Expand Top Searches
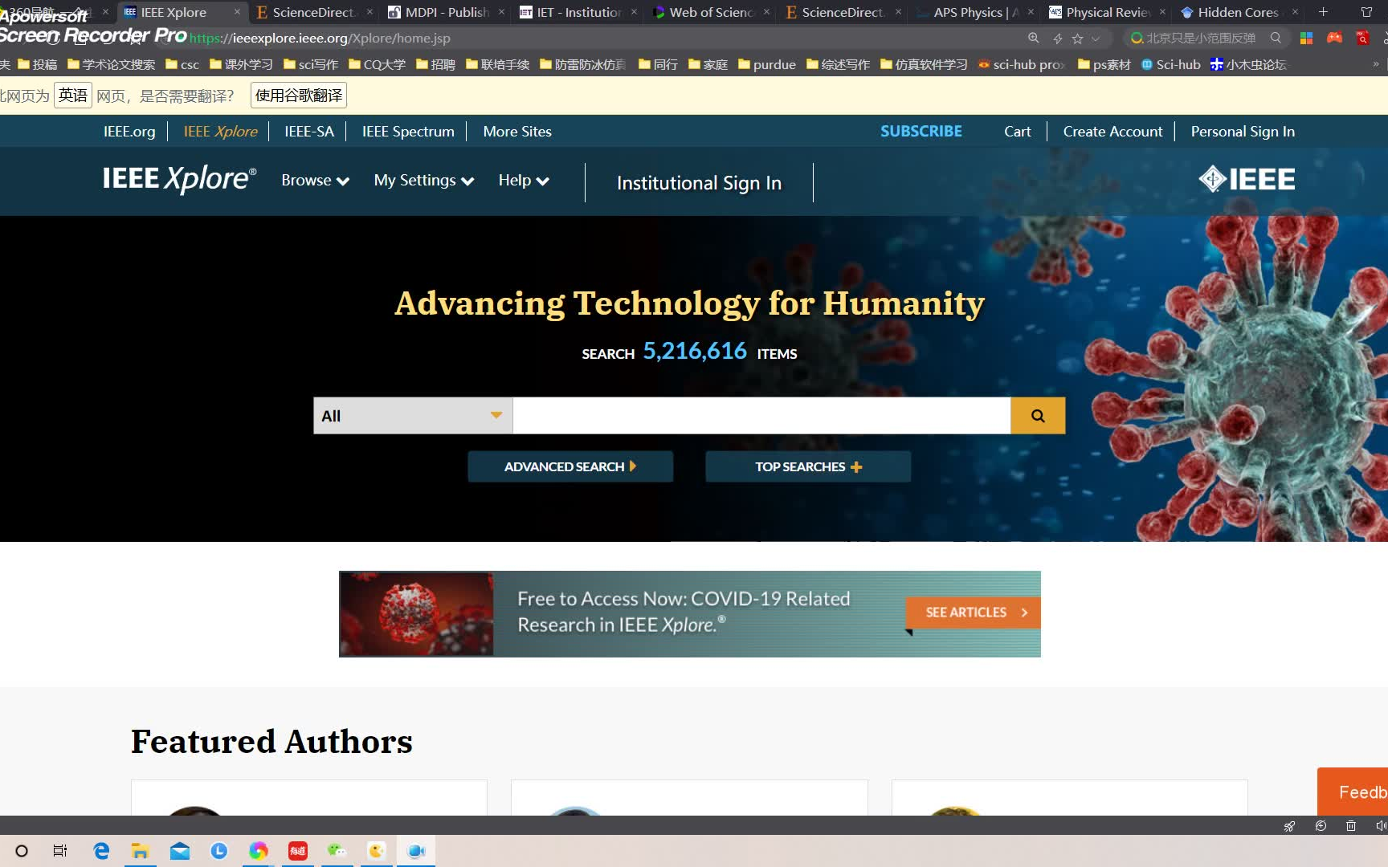The height and width of the screenshot is (867, 1388). (808, 466)
